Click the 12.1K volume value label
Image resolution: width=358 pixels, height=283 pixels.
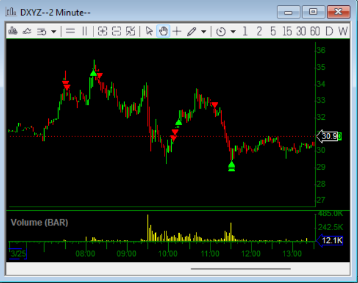330,240
